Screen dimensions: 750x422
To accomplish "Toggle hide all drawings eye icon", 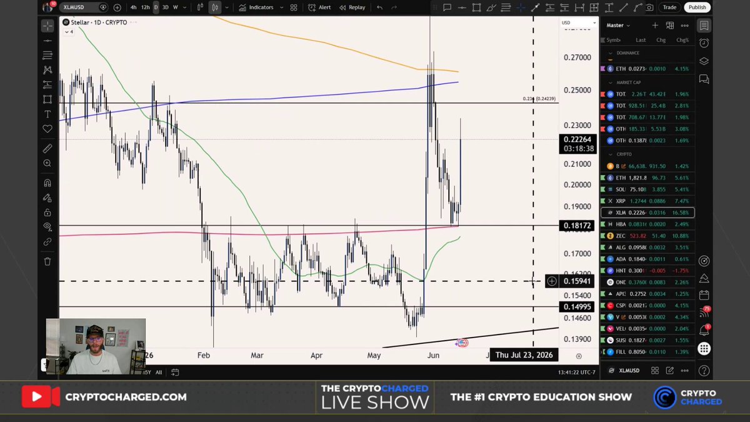I will pos(47,227).
